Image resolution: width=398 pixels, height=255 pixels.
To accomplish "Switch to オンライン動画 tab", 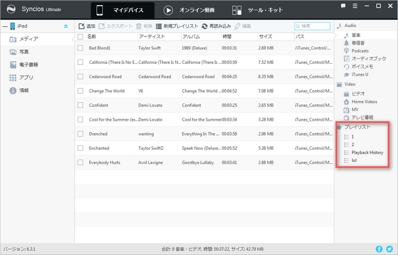I will [x=189, y=10].
